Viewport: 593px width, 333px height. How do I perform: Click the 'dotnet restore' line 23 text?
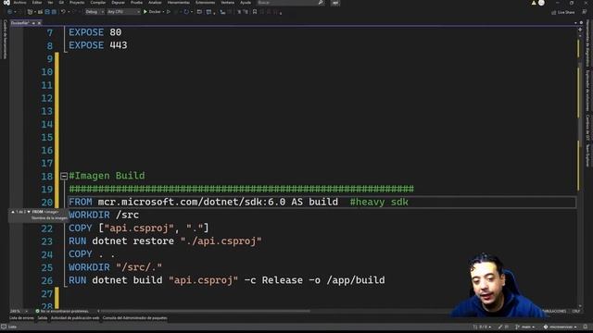click(x=165, y=240)
